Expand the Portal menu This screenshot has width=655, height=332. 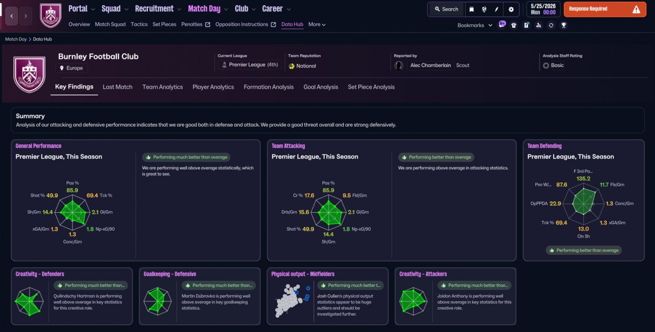(x=81, y=9)
